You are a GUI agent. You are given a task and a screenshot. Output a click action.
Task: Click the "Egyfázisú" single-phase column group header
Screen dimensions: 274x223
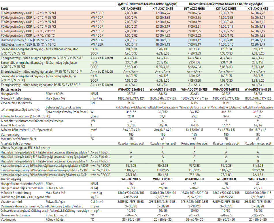[147, 4]
